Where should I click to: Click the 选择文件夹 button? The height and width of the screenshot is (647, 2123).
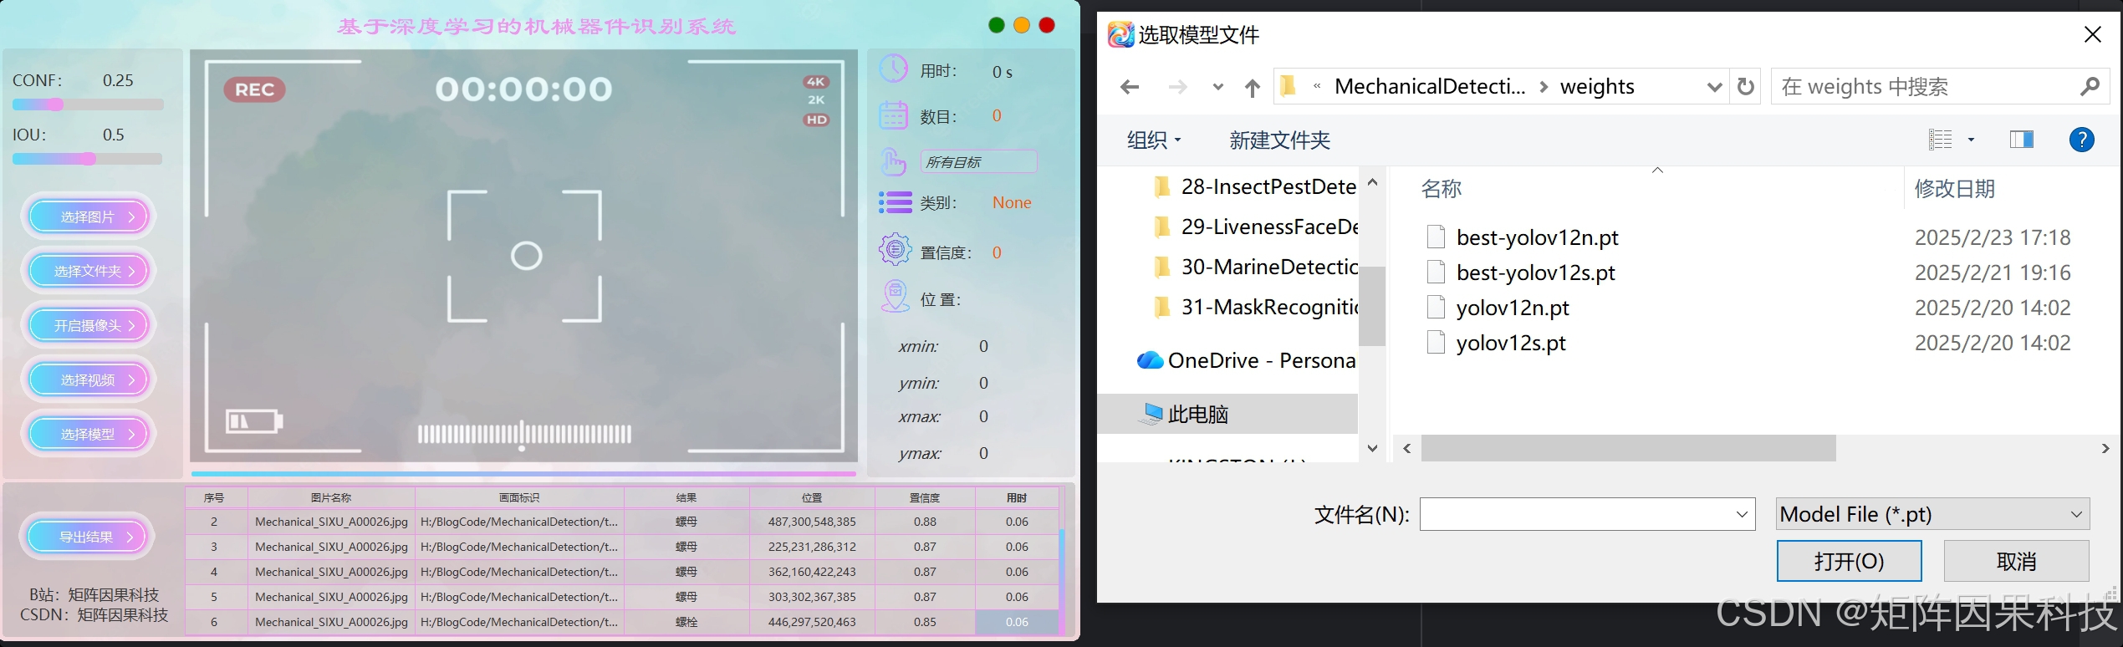[x=88, y=271]
